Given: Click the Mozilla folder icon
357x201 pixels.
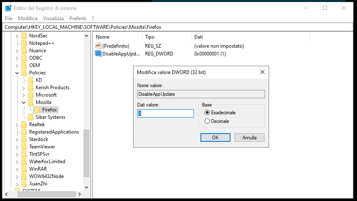Looking at the screenshot, I should [x=30, y=102].
